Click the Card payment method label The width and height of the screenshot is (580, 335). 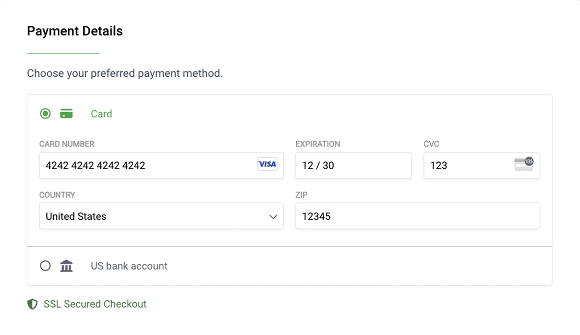point(101,114)
